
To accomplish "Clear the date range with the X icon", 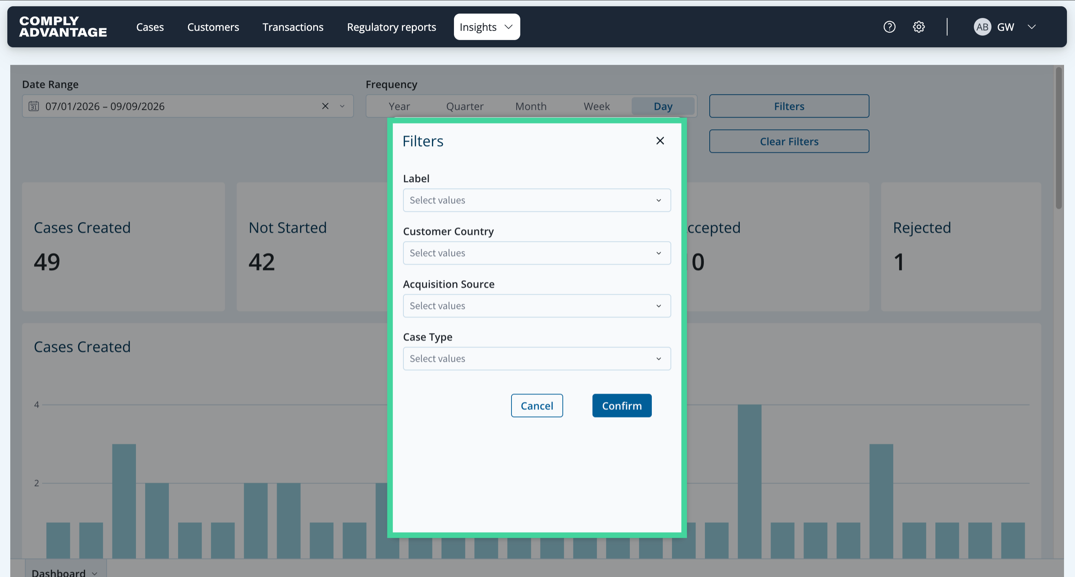I will coord(325,106).
